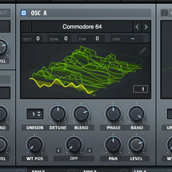The image size is (172, 172).
Task: Select next wavetable with right arrow
Action: (x=146, y=27)
